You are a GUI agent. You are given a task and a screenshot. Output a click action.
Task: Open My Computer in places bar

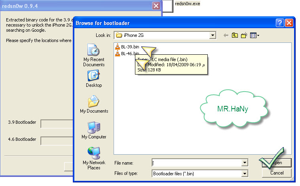click(93, 130)
